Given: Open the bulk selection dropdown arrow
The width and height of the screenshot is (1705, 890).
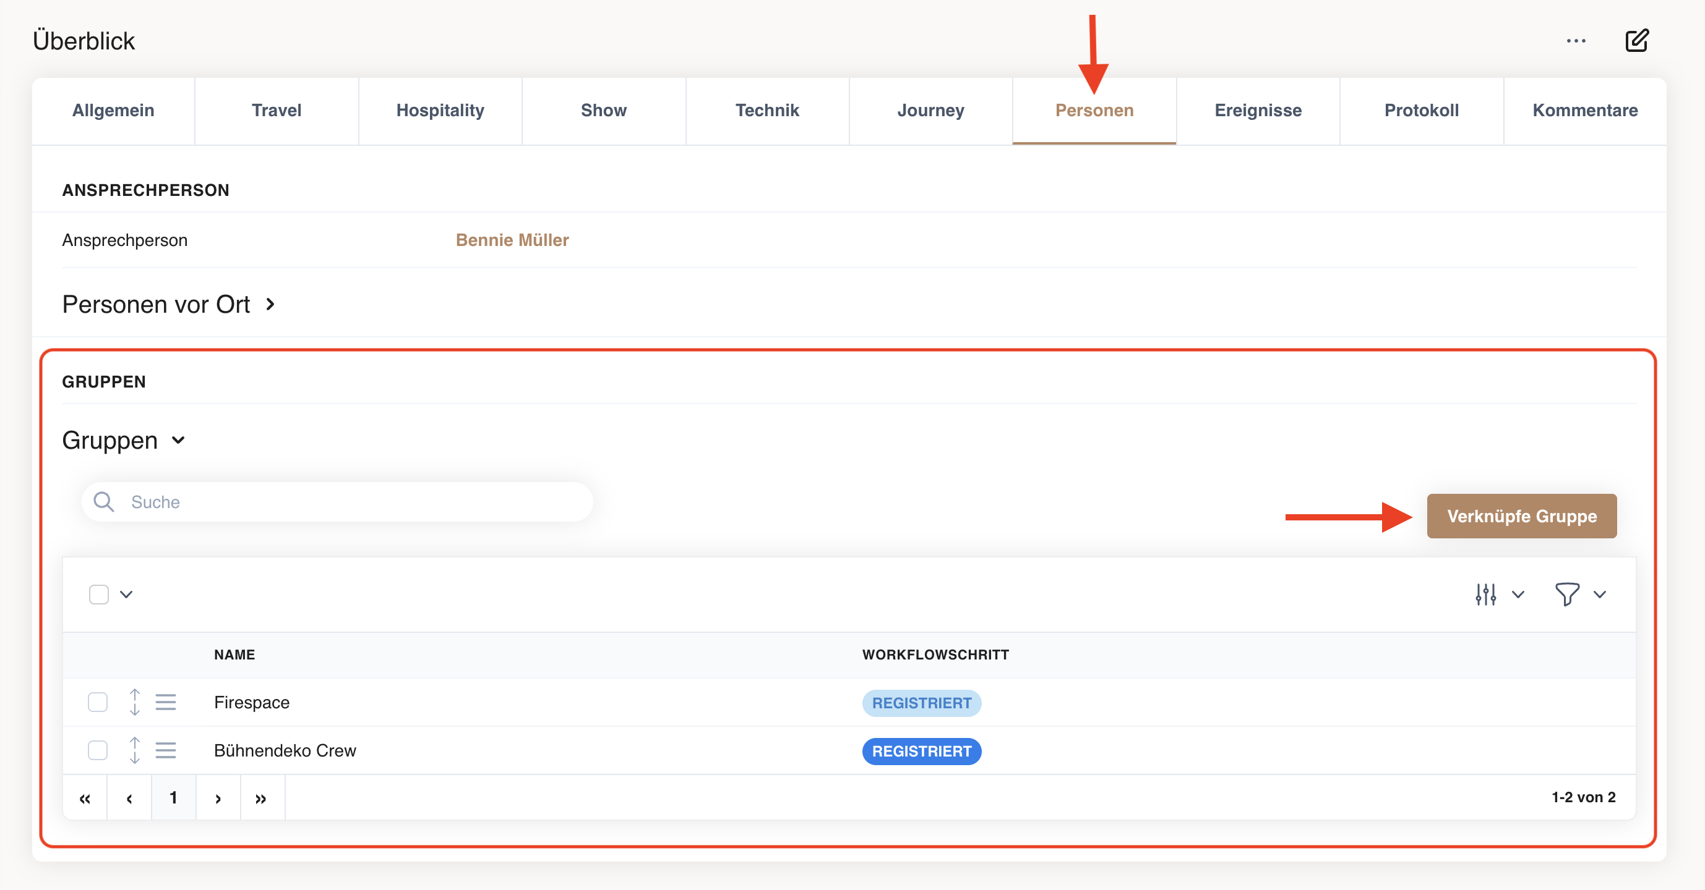Looking at the screenshot, I should 126,595.
